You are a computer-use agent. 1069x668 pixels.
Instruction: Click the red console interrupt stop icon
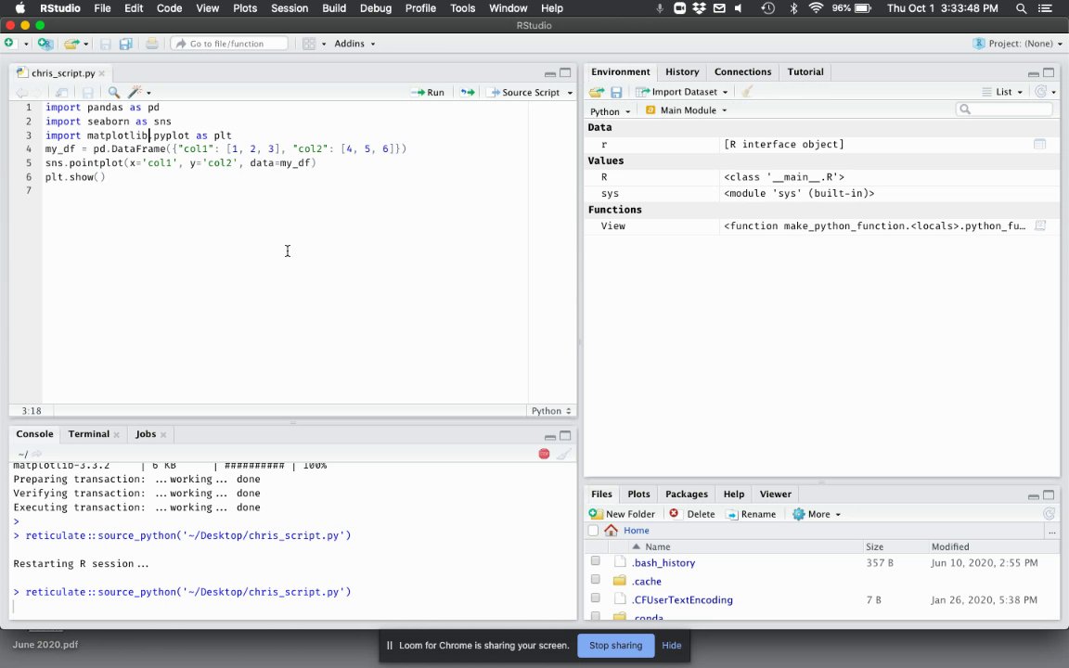tap(544, 454)
